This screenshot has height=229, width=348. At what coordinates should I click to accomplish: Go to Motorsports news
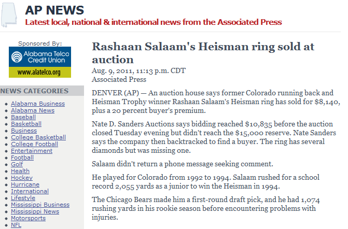pos(28,218)
